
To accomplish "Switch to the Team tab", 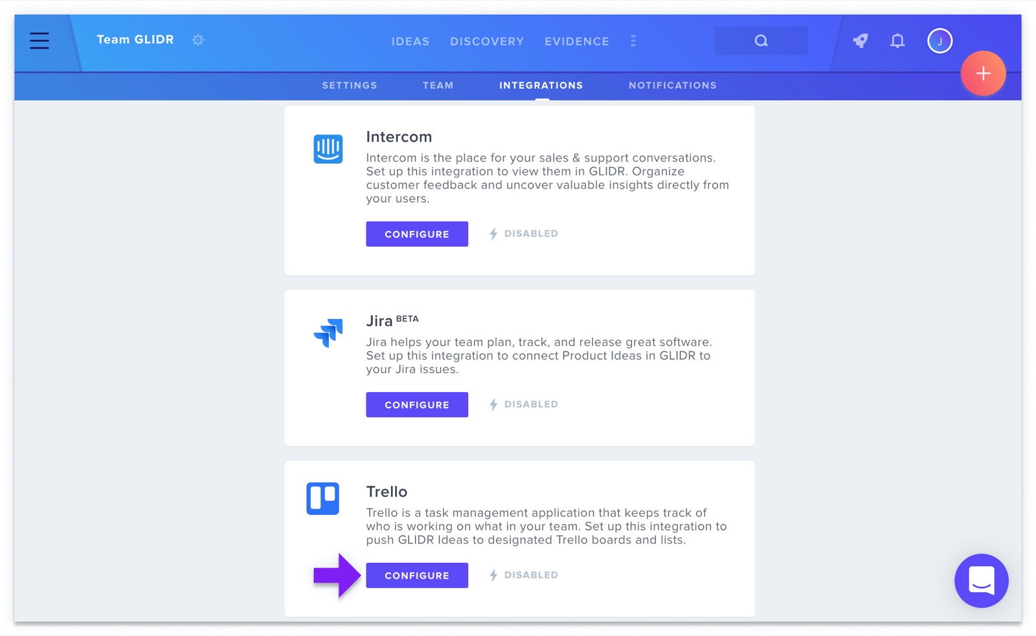I will [438, 85].
